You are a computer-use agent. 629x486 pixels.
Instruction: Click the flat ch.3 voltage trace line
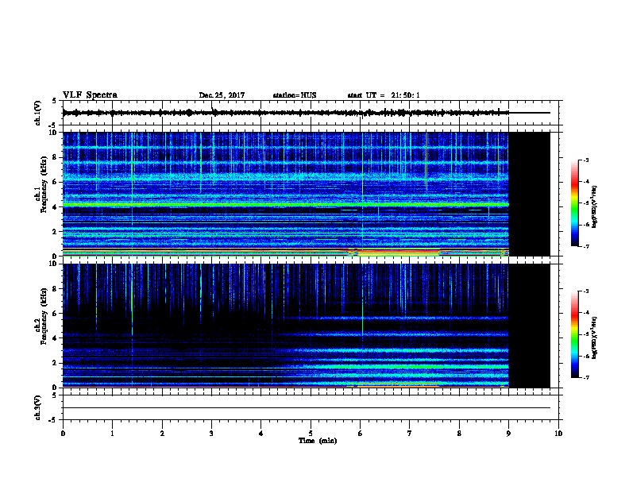pos(307,408)
